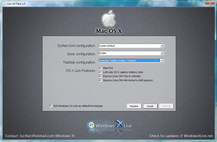Toggle the Start Orb checkbox
The height and width of the screenshot is (142, 217).
(x=100, y=68)
